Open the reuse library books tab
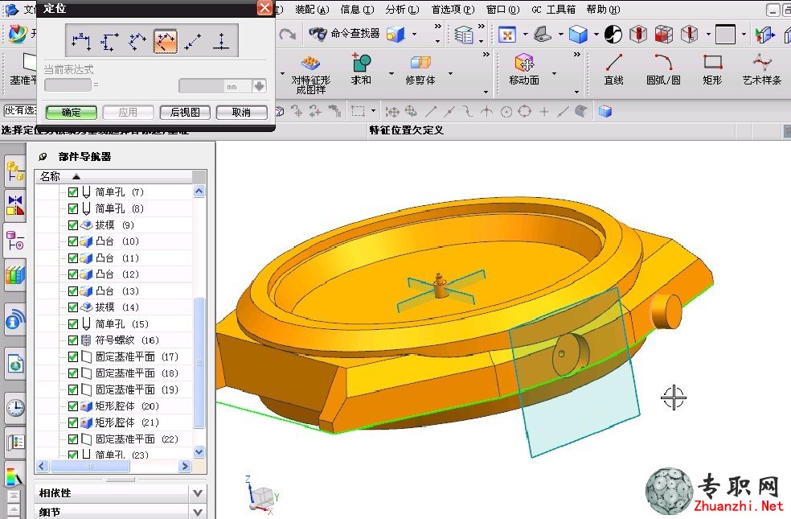 tap(15, 275)
